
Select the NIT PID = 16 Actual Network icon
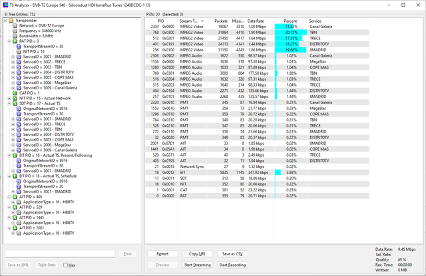click(15, 98)
